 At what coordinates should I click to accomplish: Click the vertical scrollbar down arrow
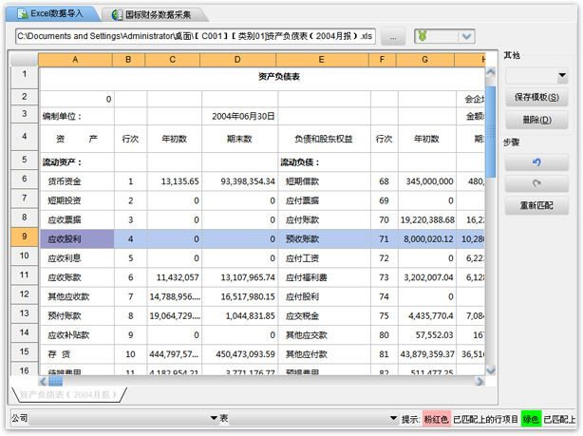point(491,370)
